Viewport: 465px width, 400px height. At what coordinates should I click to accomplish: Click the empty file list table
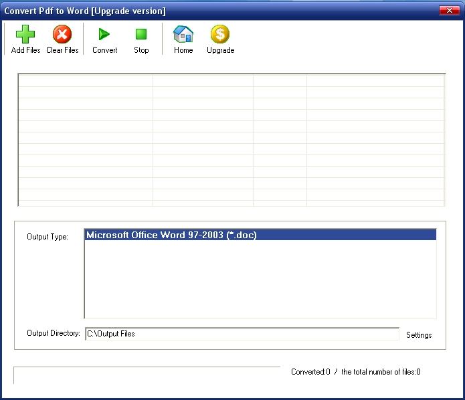pyautogui.click(x=231, y=140)
